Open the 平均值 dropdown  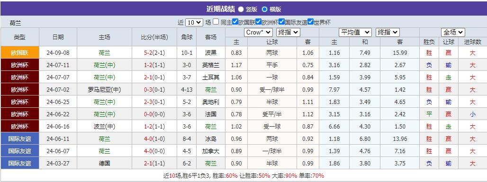pyautogui.click(x=355, y=32)
